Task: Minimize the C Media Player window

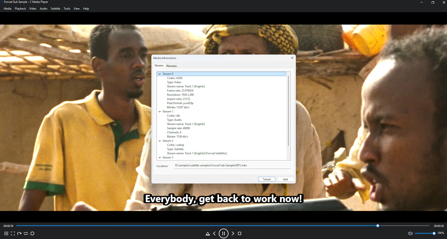Action: (422, 2)
